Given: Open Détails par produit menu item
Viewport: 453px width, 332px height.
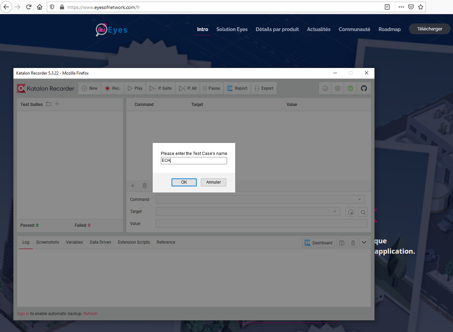Looking at the screenshot, I should pyautogui.click(x=277, y=29).
